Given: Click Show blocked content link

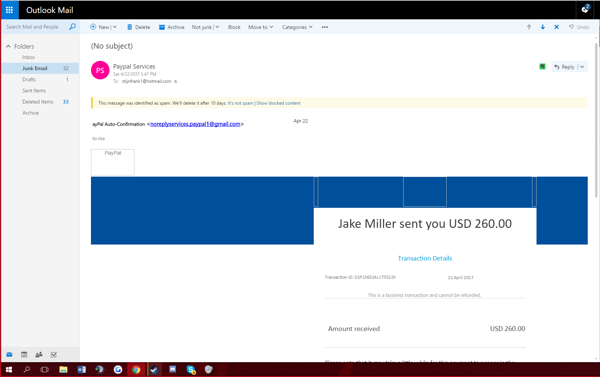Looking at the screenshot, I should coord(278,103).
